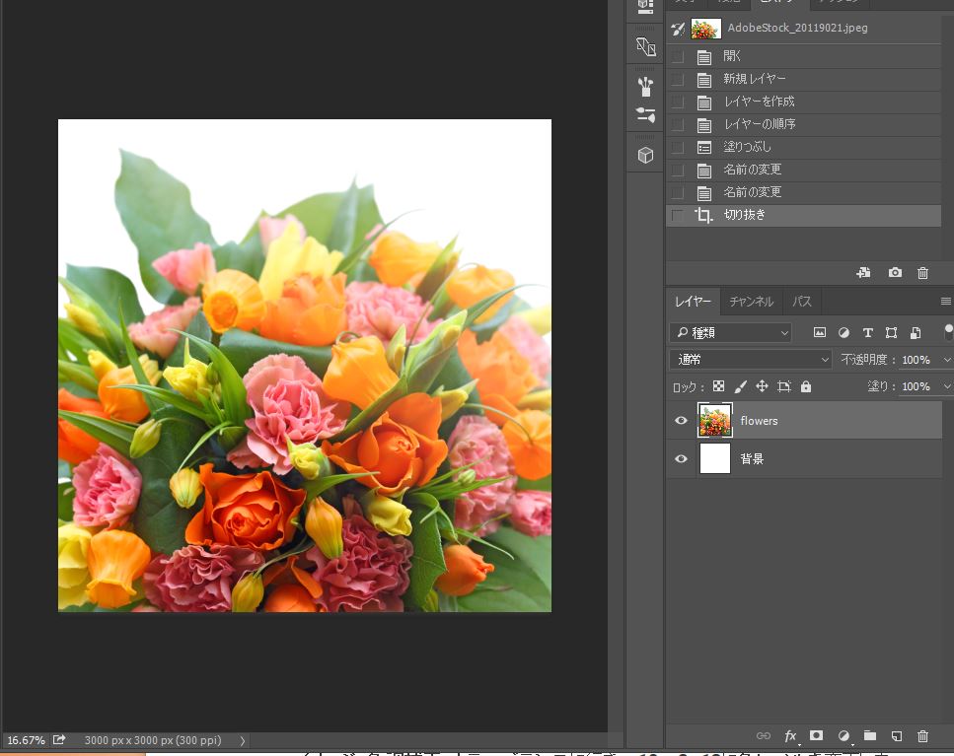Open the Brush Settings panel icon
954x756 pixels.
coord(645,115)
